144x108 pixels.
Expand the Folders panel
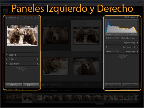6,59
